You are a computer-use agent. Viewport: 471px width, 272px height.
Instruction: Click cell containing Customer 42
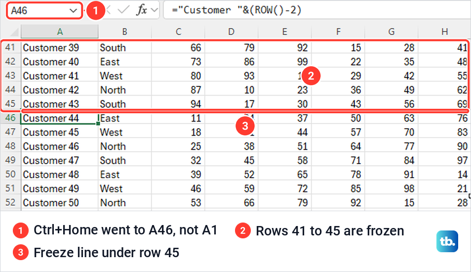[59, 90]
